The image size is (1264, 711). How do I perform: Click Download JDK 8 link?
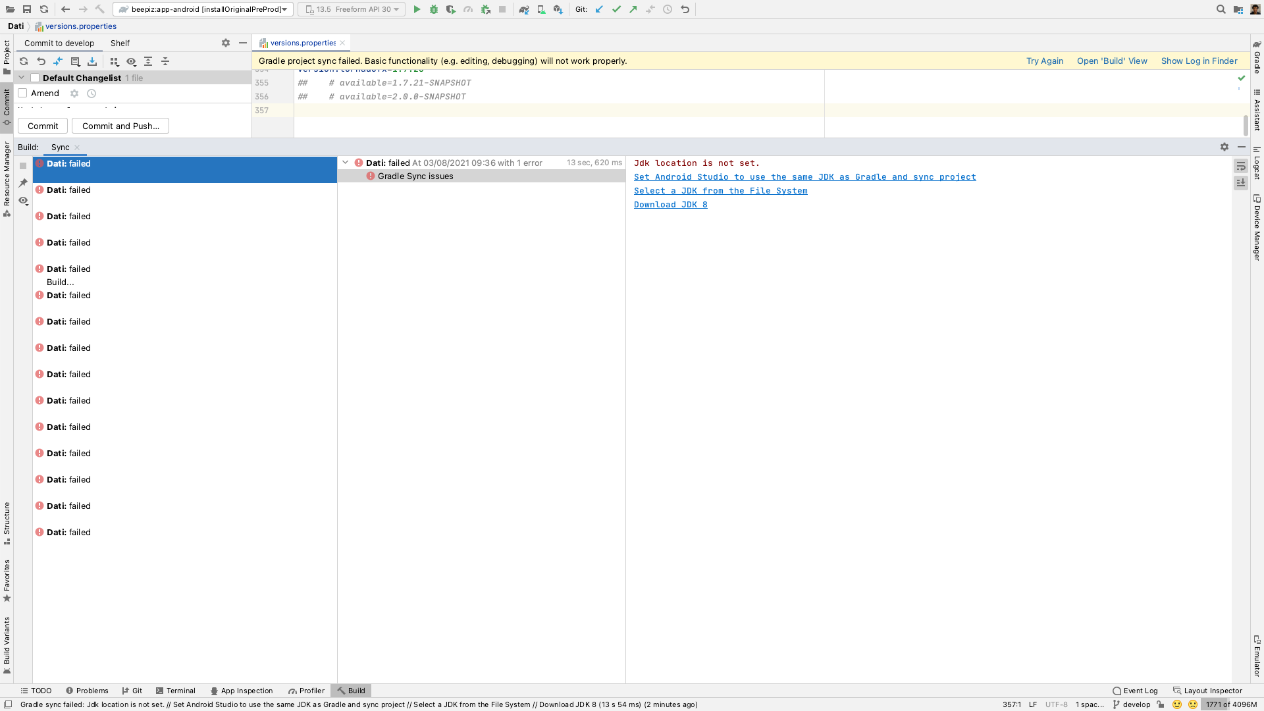point(670,205)
